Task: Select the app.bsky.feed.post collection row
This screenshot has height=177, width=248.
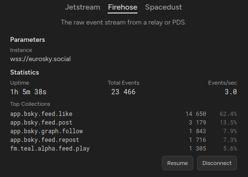Action: [124, 123]
